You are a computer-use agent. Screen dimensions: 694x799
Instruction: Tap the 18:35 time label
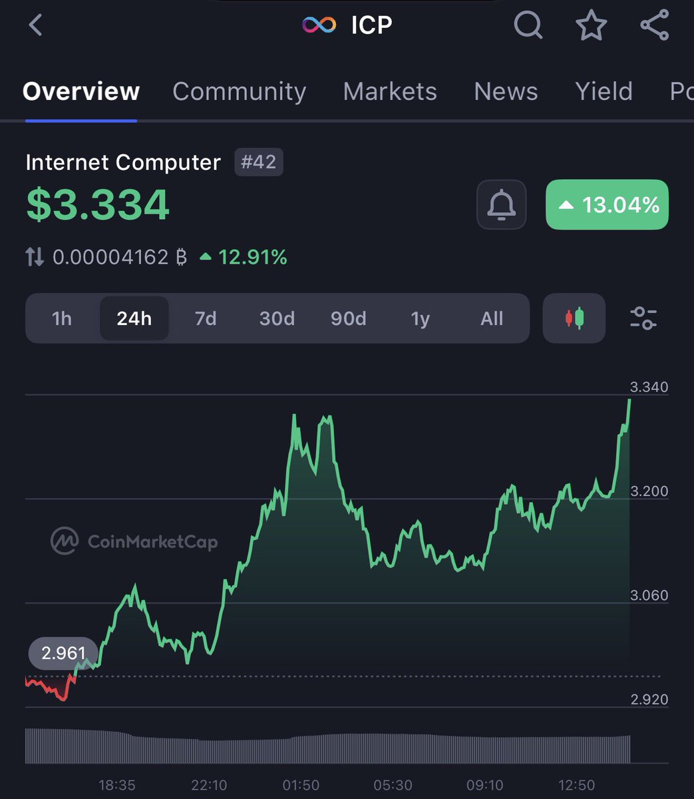[x=117, y=786]
